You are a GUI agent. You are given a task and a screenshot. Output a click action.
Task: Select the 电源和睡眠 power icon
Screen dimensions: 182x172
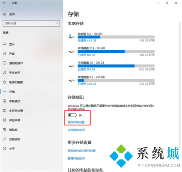coord(5,82)
